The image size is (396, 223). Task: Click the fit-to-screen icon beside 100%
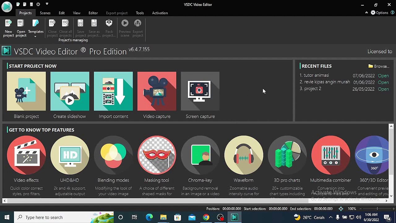(x=341, y=209)
